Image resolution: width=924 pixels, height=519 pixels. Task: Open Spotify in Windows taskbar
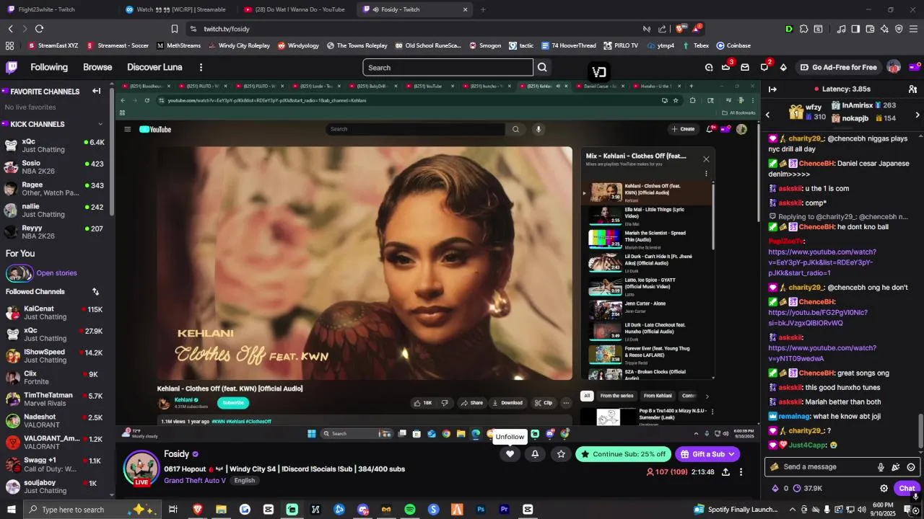pyautogui.click(x=409, y=510)
